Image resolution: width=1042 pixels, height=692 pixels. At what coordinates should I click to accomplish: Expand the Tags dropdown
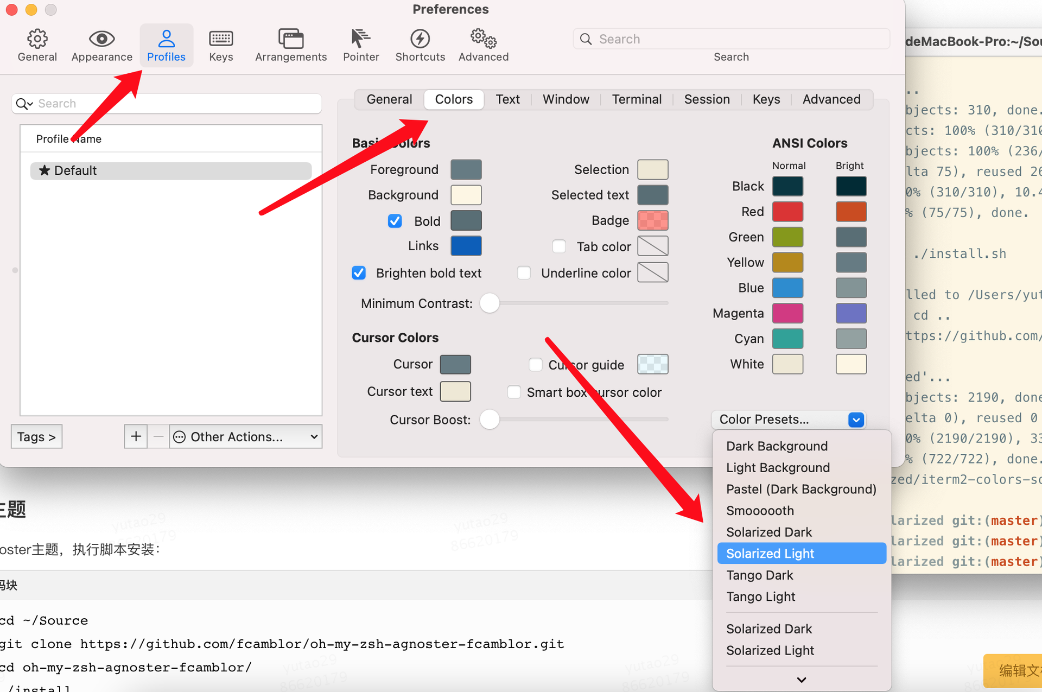[x=38, y=436]
